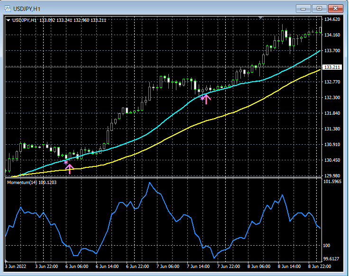Click the 7 Jun 22:00 time label
The image size is (349, 276).
click(229, 267)
